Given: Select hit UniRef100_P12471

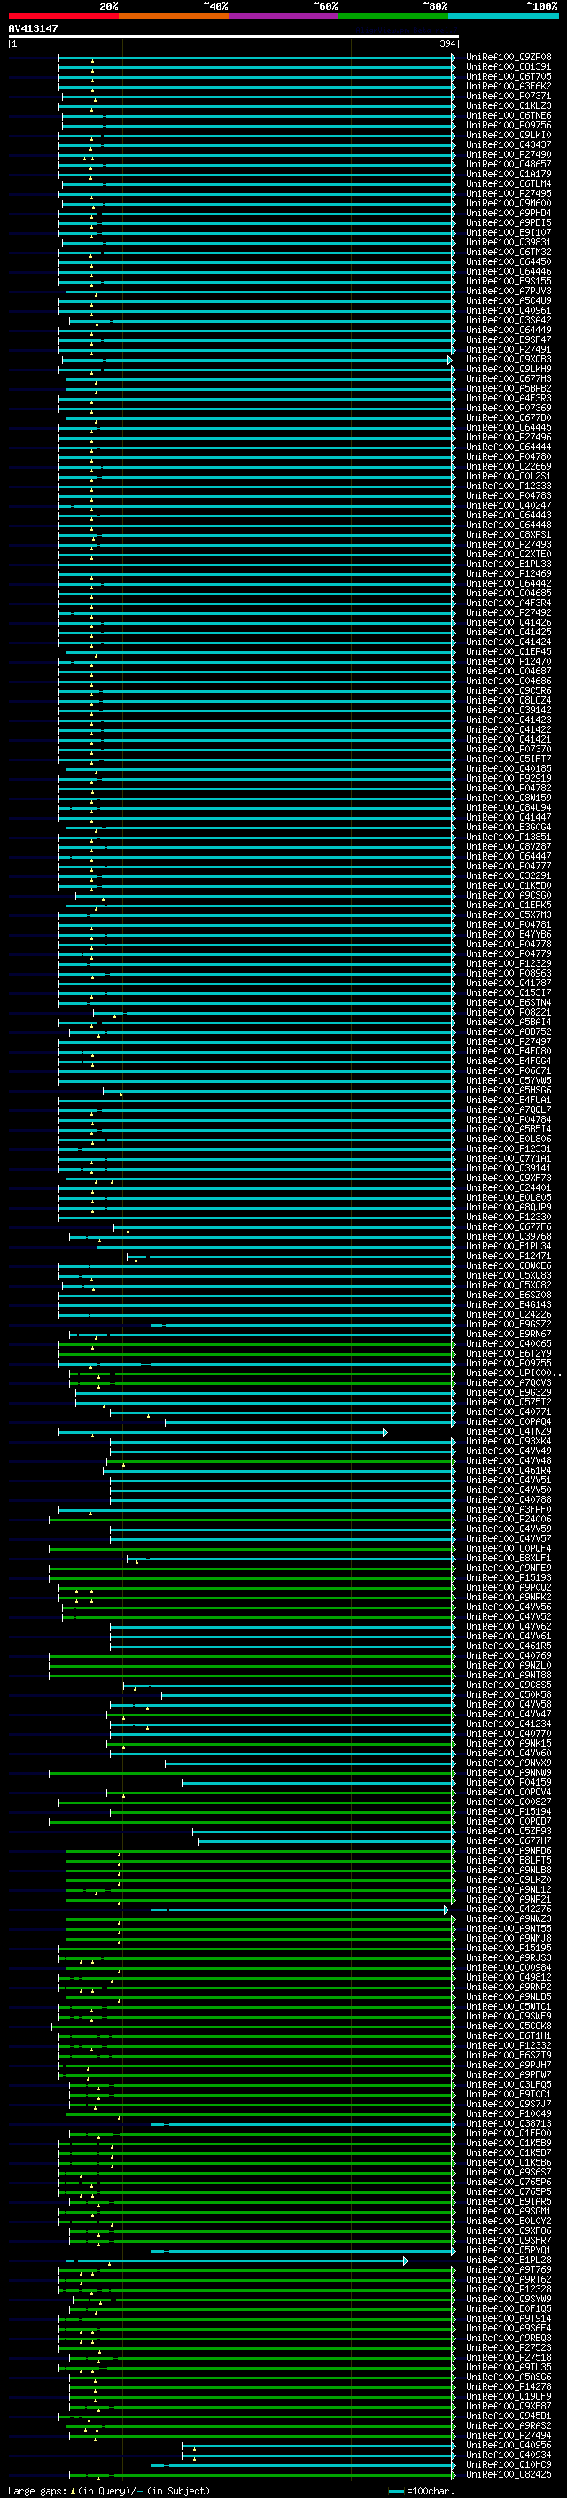Looking at the screenshot, I should 508,1256.
